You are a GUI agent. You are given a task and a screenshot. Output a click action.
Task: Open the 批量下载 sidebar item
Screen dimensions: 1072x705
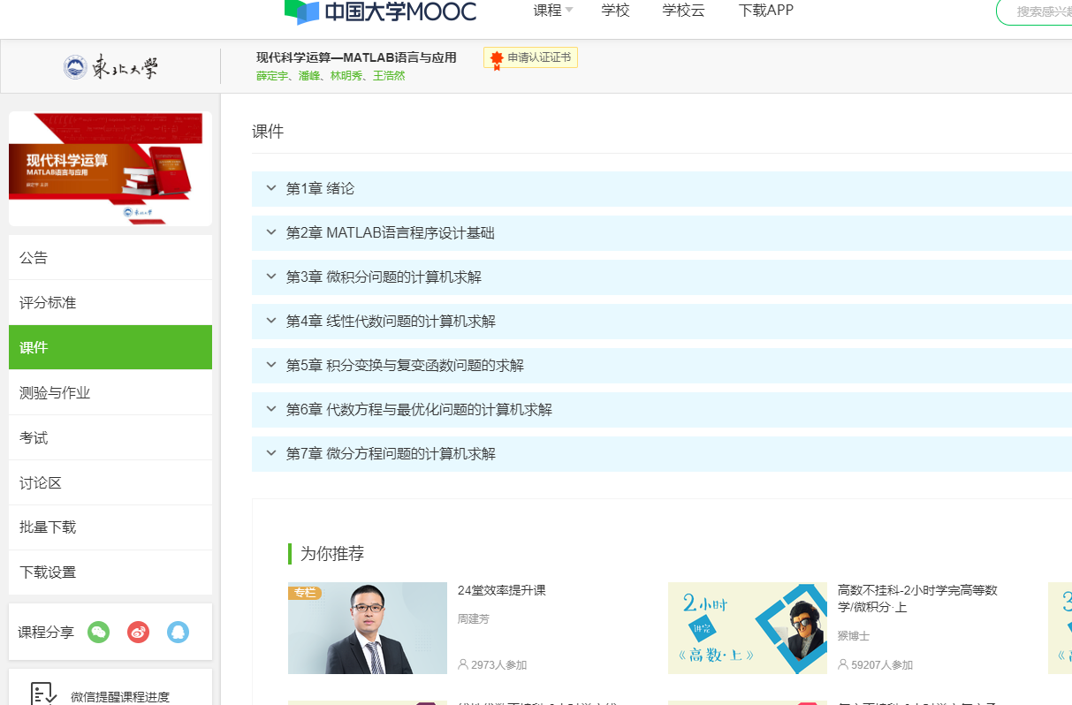(110, 527)
